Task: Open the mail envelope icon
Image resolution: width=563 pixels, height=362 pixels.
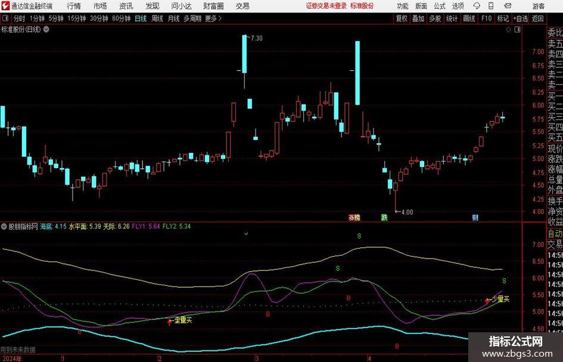Action: coord(508,6)
